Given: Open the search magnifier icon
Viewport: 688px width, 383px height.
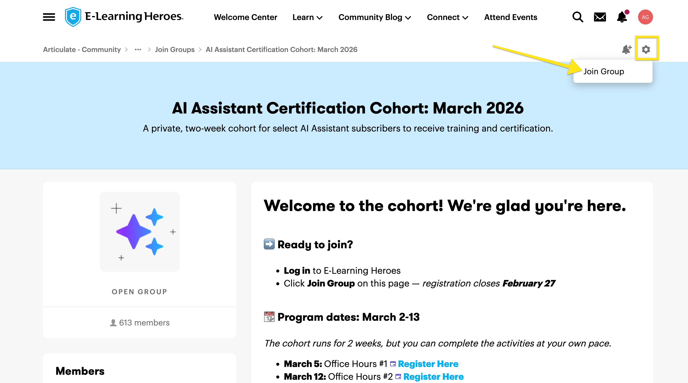Looking at the screenshot, I should point(577,17).
